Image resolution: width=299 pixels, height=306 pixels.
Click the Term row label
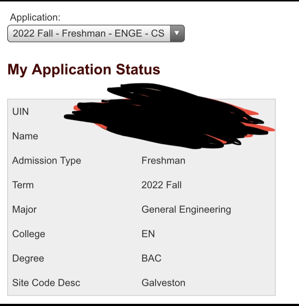pyautogui.click(x=23, y=185)
